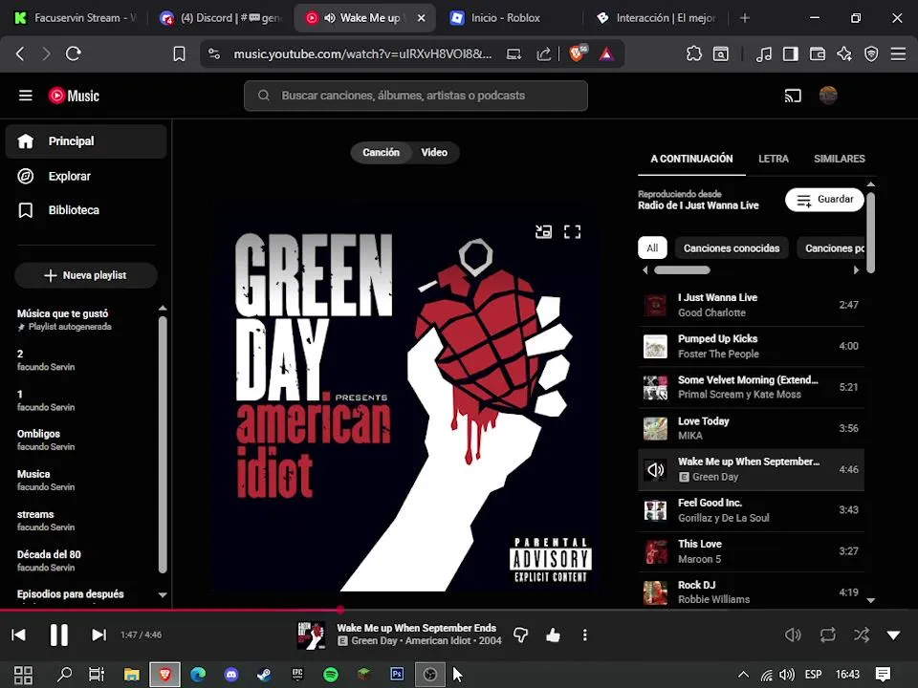Viewport: 918px width, 688px height.
Task: Switch to the Canción view
Action: [381, 152]
